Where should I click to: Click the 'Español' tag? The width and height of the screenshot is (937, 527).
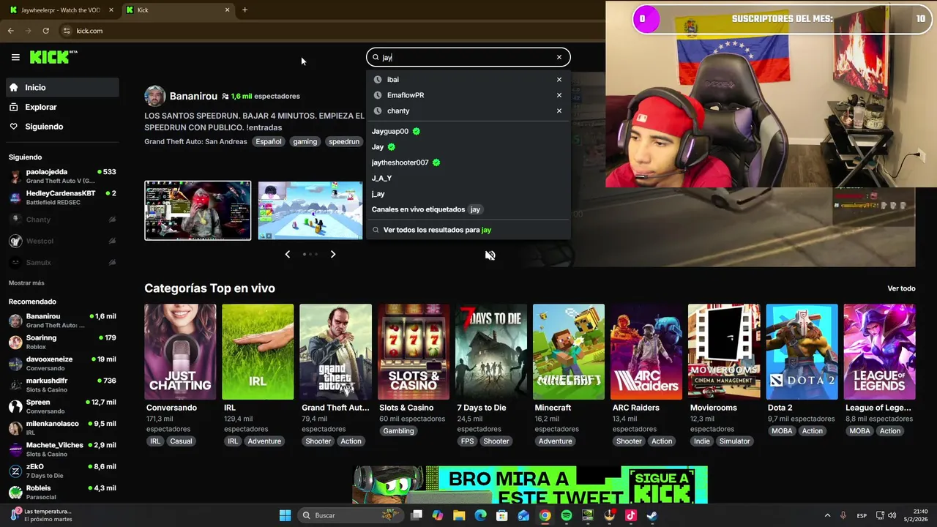(x=268, y=142)
